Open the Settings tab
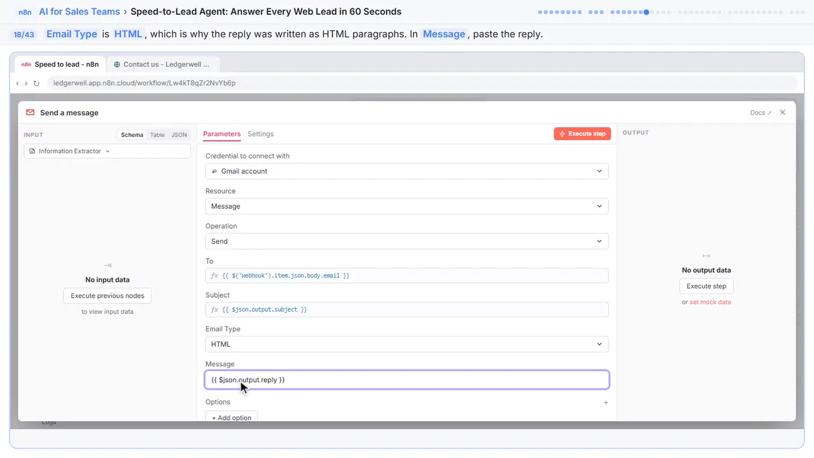Image resolution: width=814 pixels, height=458 pixels. tap(261, 134)
